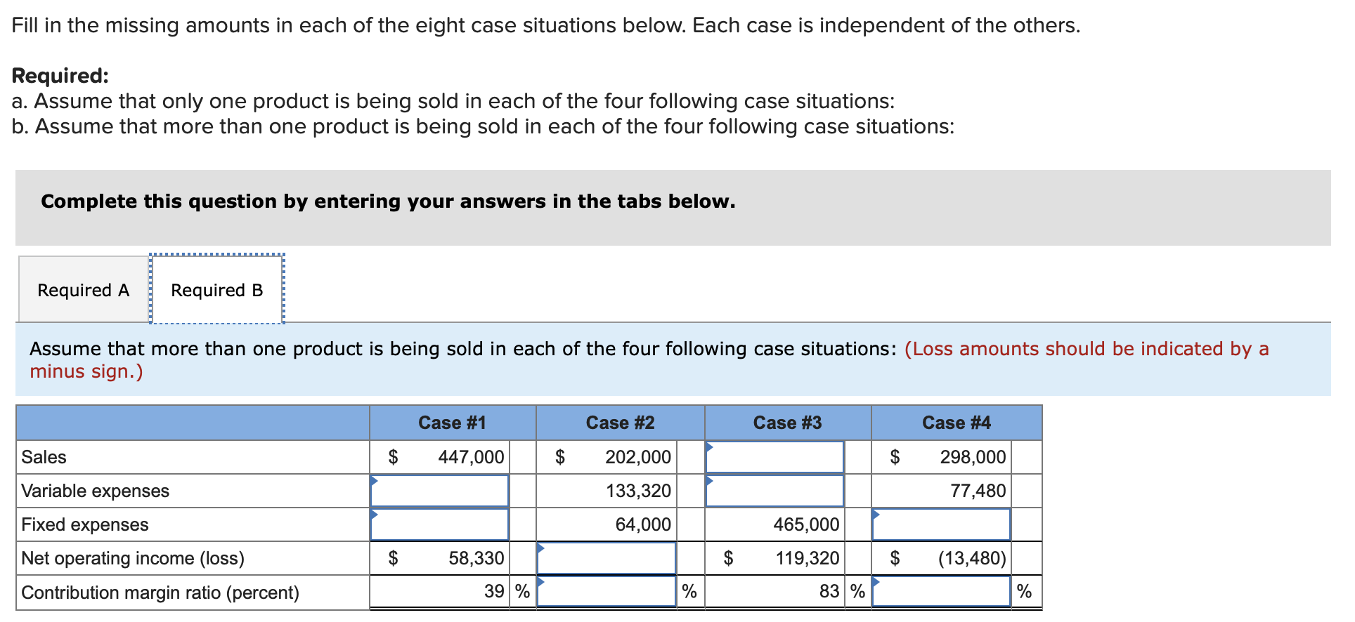Click the Variable expenses input for Case #1
Viewport: 1355px width, 622px height.
click(x=439, y=491)
